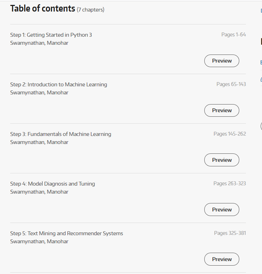The height and width of the screenshot is (274, 262).
Task: Click the 'Pages 1-64' label
Action: pyautogui.click(x=233, y=35)
